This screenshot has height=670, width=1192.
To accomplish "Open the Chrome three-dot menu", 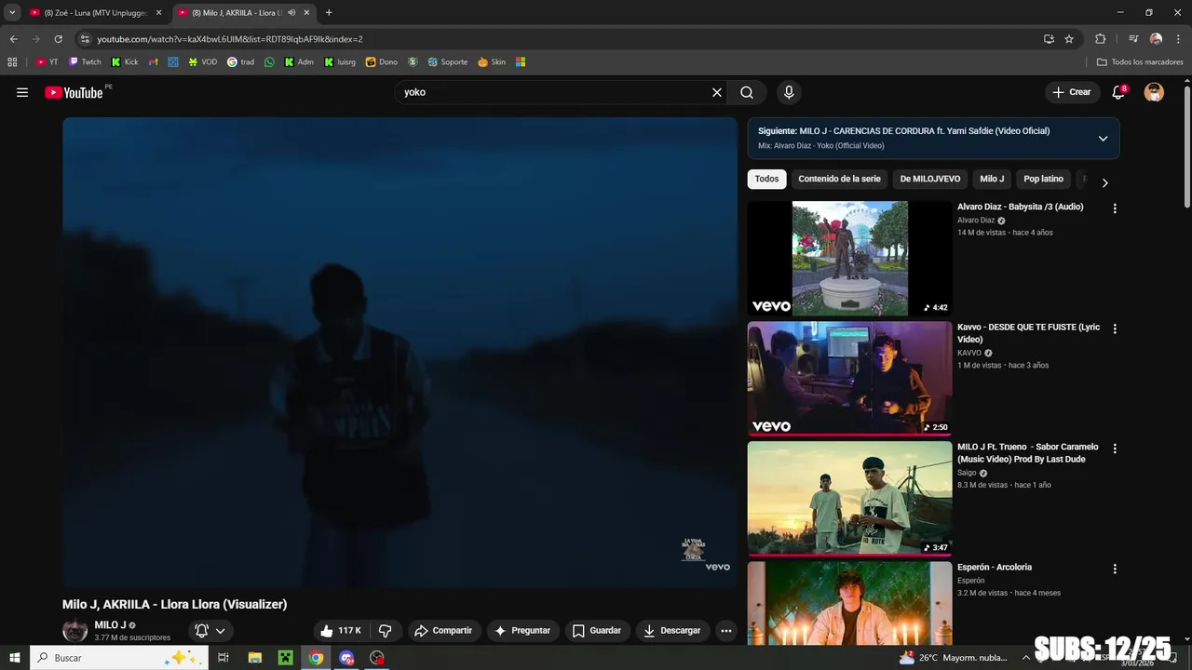I will coord(1178,39).
